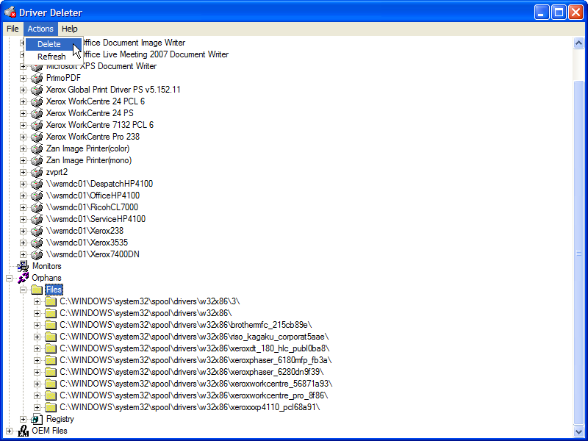Open the Help menu
The image size is (588, 441).
pyautogui.click(x=70, y=29)
